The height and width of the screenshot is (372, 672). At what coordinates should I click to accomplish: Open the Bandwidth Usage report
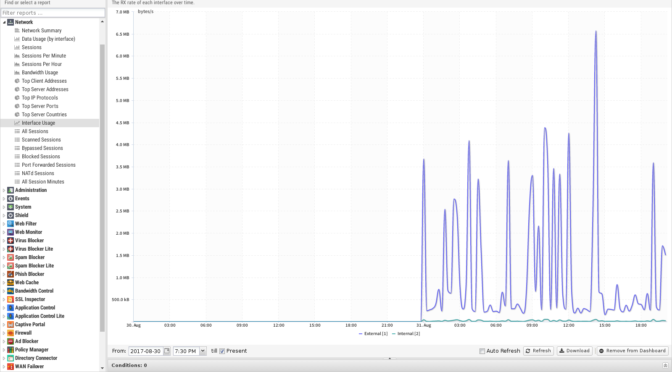point(40,73)
